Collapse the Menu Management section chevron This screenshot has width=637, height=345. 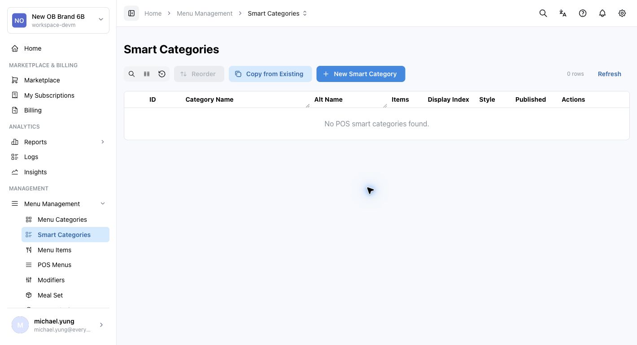[103, 204]
